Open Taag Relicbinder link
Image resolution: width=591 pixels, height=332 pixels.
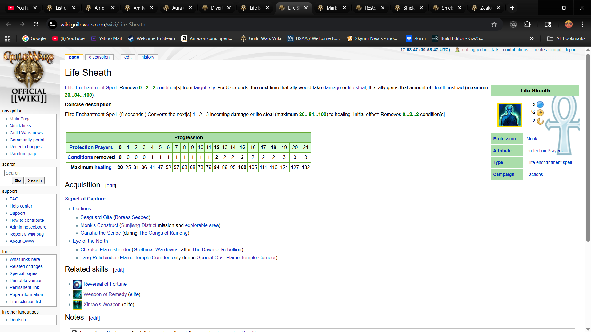pyautogui.click(x=98, y=257)
